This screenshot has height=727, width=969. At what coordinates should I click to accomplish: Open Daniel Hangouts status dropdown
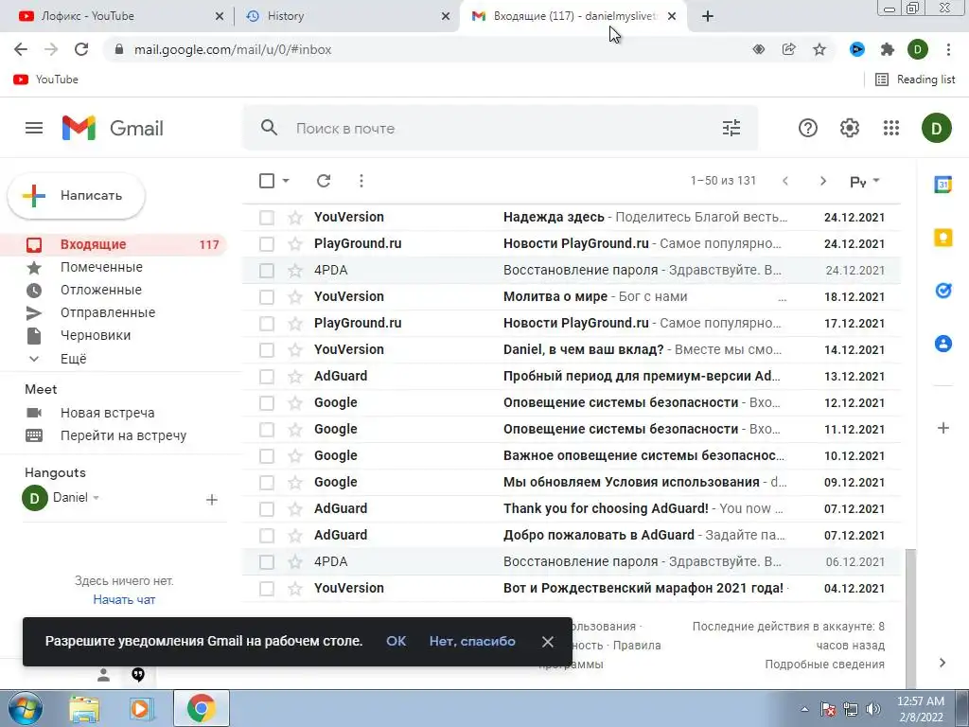point(97,498)
